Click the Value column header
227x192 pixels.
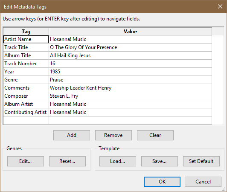pos(130,32)
